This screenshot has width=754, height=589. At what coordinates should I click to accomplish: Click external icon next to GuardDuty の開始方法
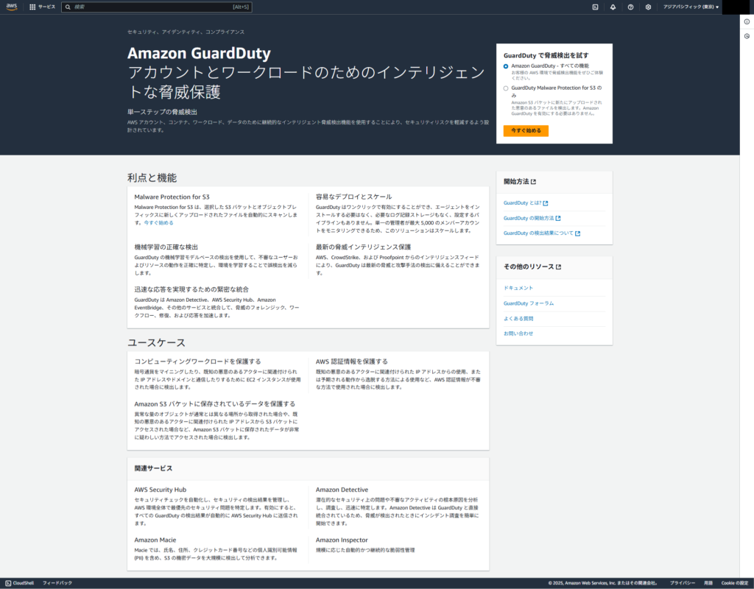558,218
